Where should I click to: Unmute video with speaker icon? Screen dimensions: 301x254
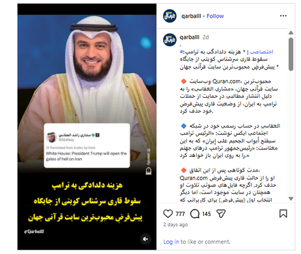point(145,239)
